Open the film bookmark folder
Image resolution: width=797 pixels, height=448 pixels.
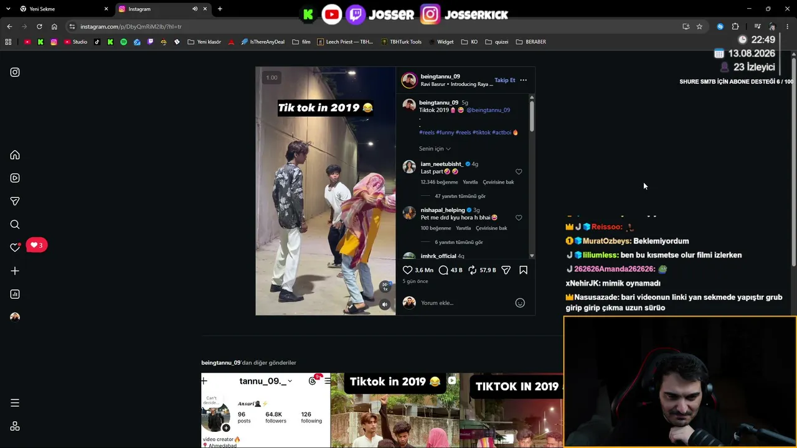(301, 42)
